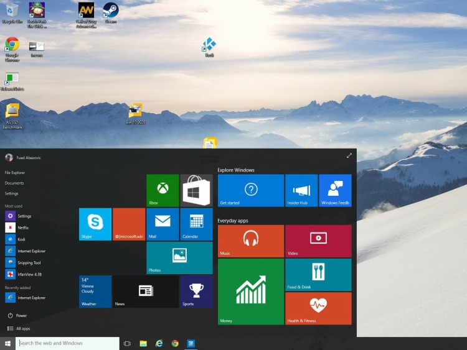Open Kodi shortcut on the desktop
This screenshot has height=350, width=467.
pyautogui.click(x=209, y=46)
